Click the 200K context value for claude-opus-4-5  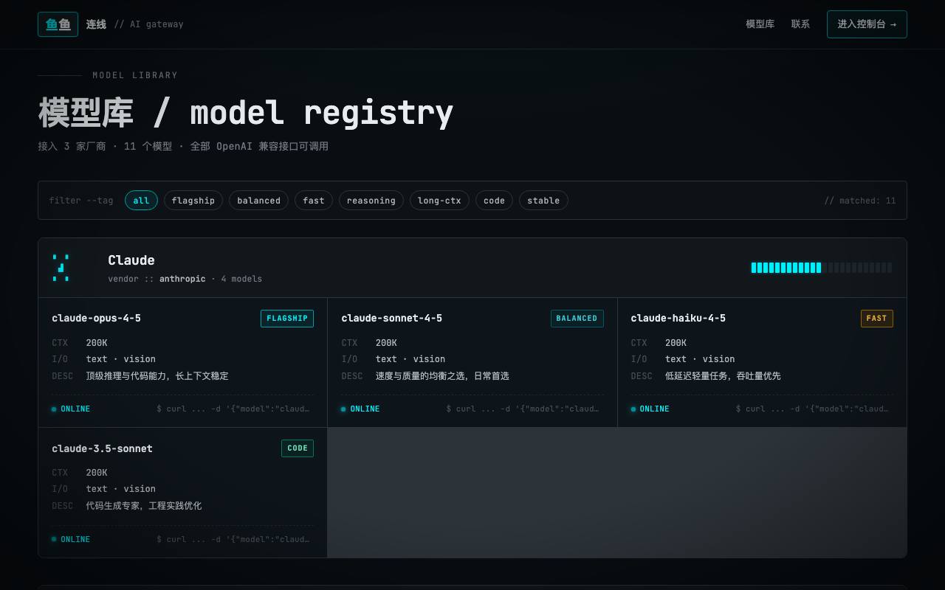click(x=97, y=343)
